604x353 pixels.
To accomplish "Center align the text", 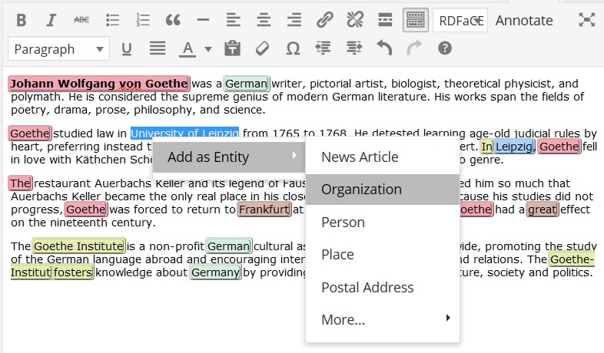I will (x=264, y=20).
